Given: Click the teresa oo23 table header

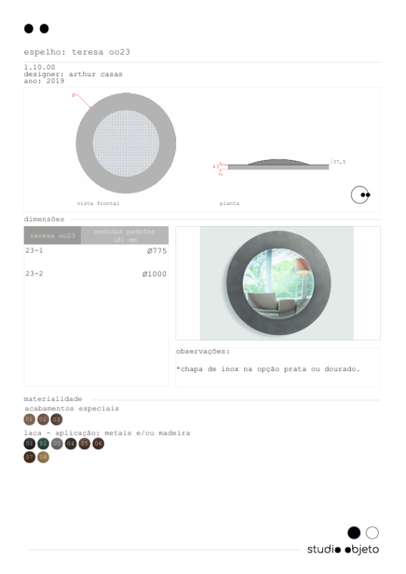Looking at the screenshot, I should coord(52,235).
